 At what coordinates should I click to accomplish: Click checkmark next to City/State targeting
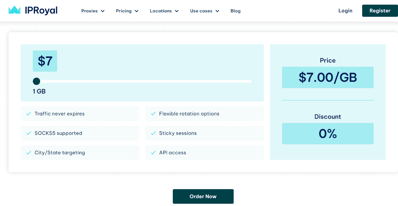pyautogui.click(x=29, y=153)
